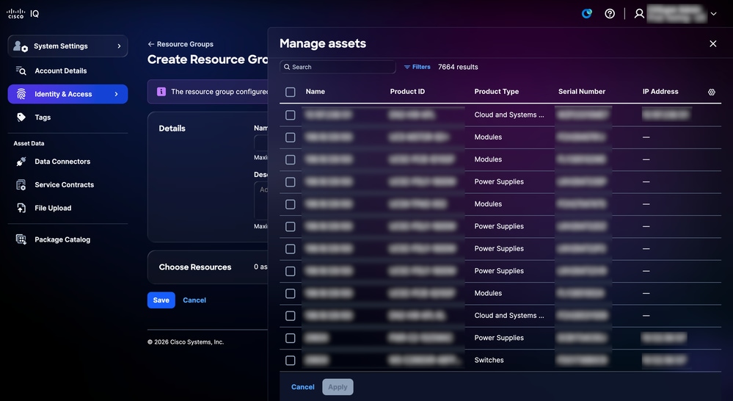Expand the user account chevron menu
The height and width of the screenshot is (401, 733).
tap(713, 14)
